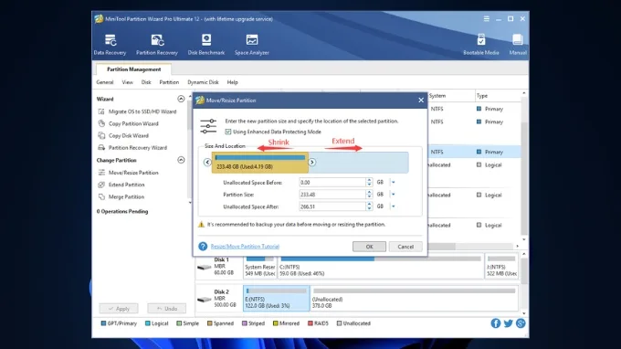This screenshot has height=349, width=621.
Task: Open the Help menu
Action: (x=233, y=82)
